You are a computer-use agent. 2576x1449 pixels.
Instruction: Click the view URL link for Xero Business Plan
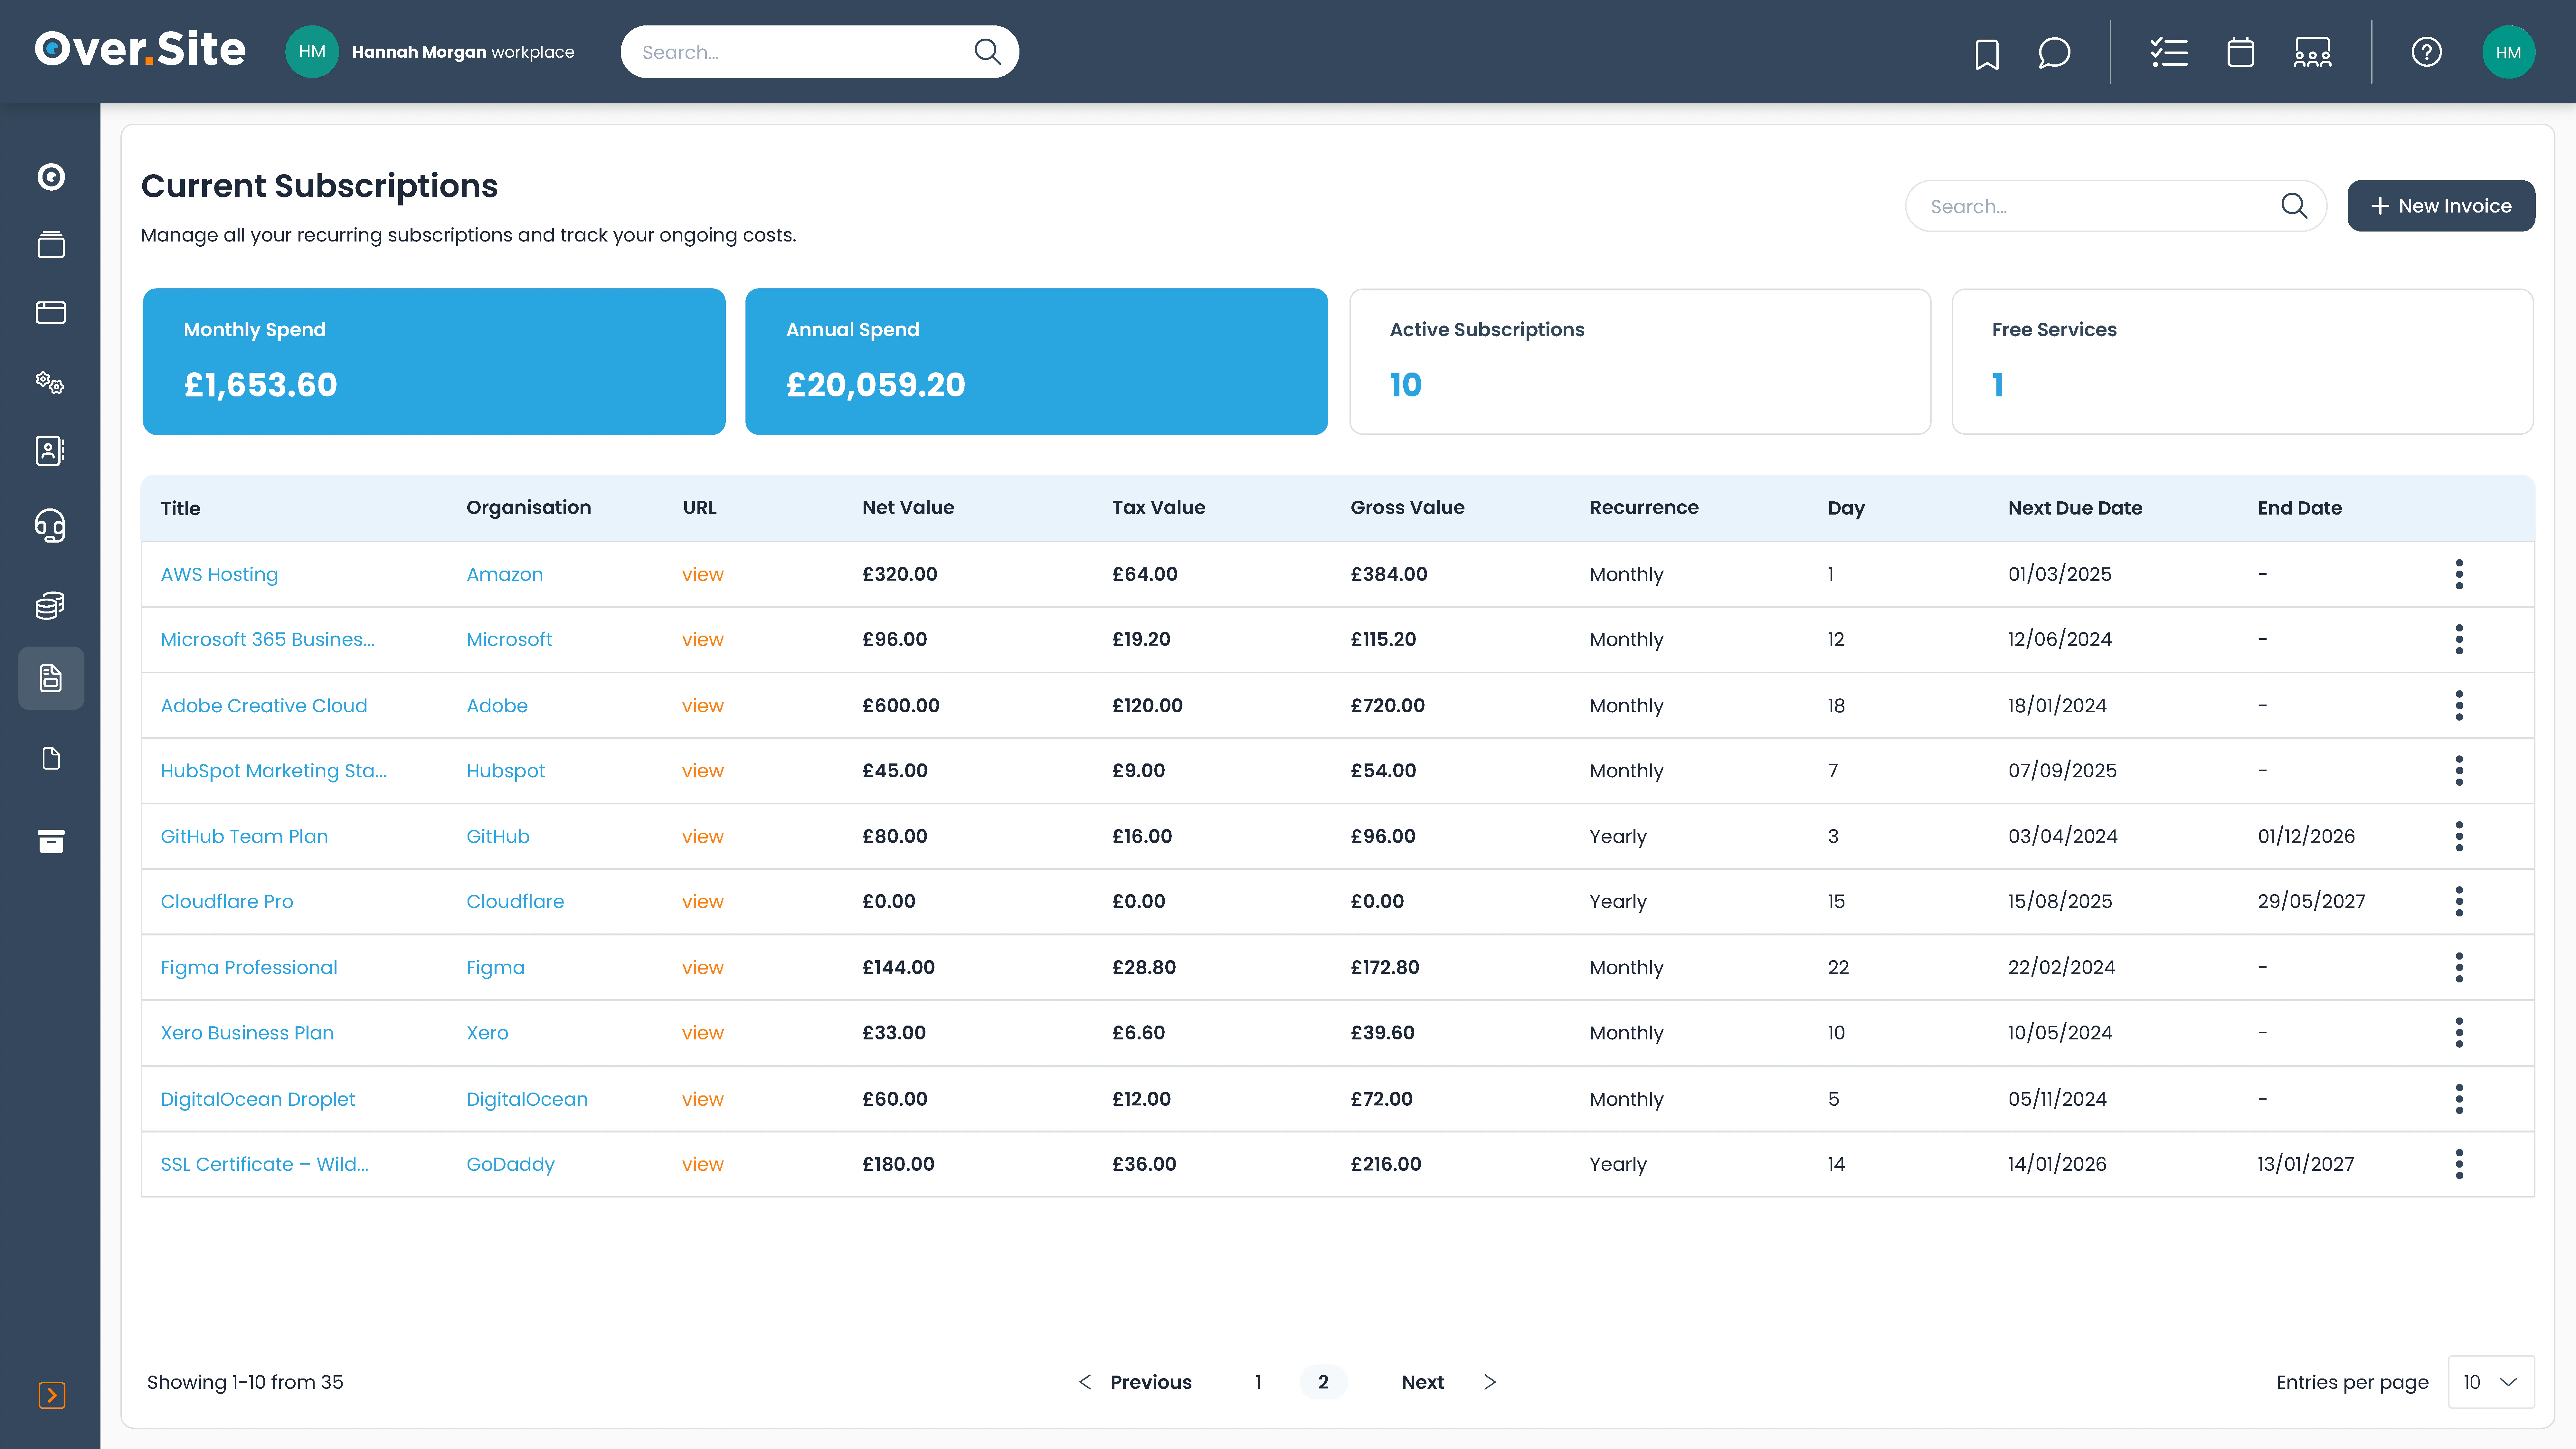tap(703, 1033)
